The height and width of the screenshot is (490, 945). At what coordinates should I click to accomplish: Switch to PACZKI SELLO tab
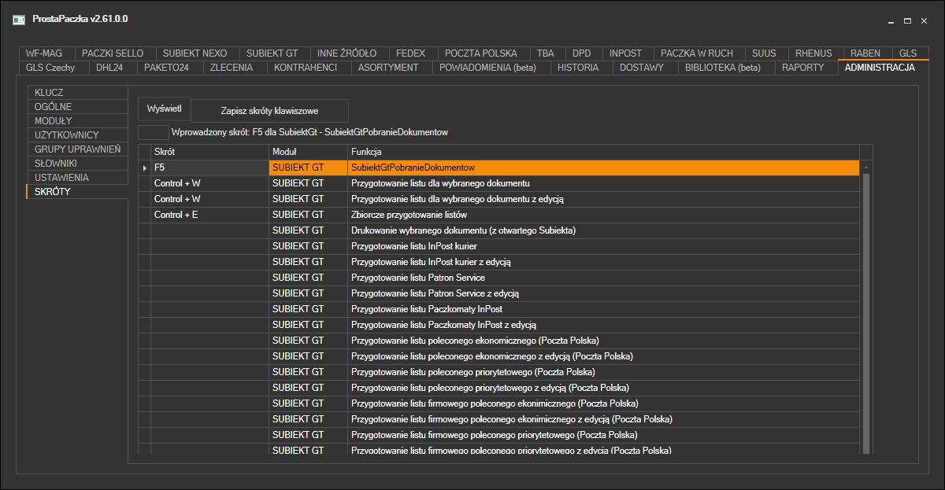click(x=113, y=53)
